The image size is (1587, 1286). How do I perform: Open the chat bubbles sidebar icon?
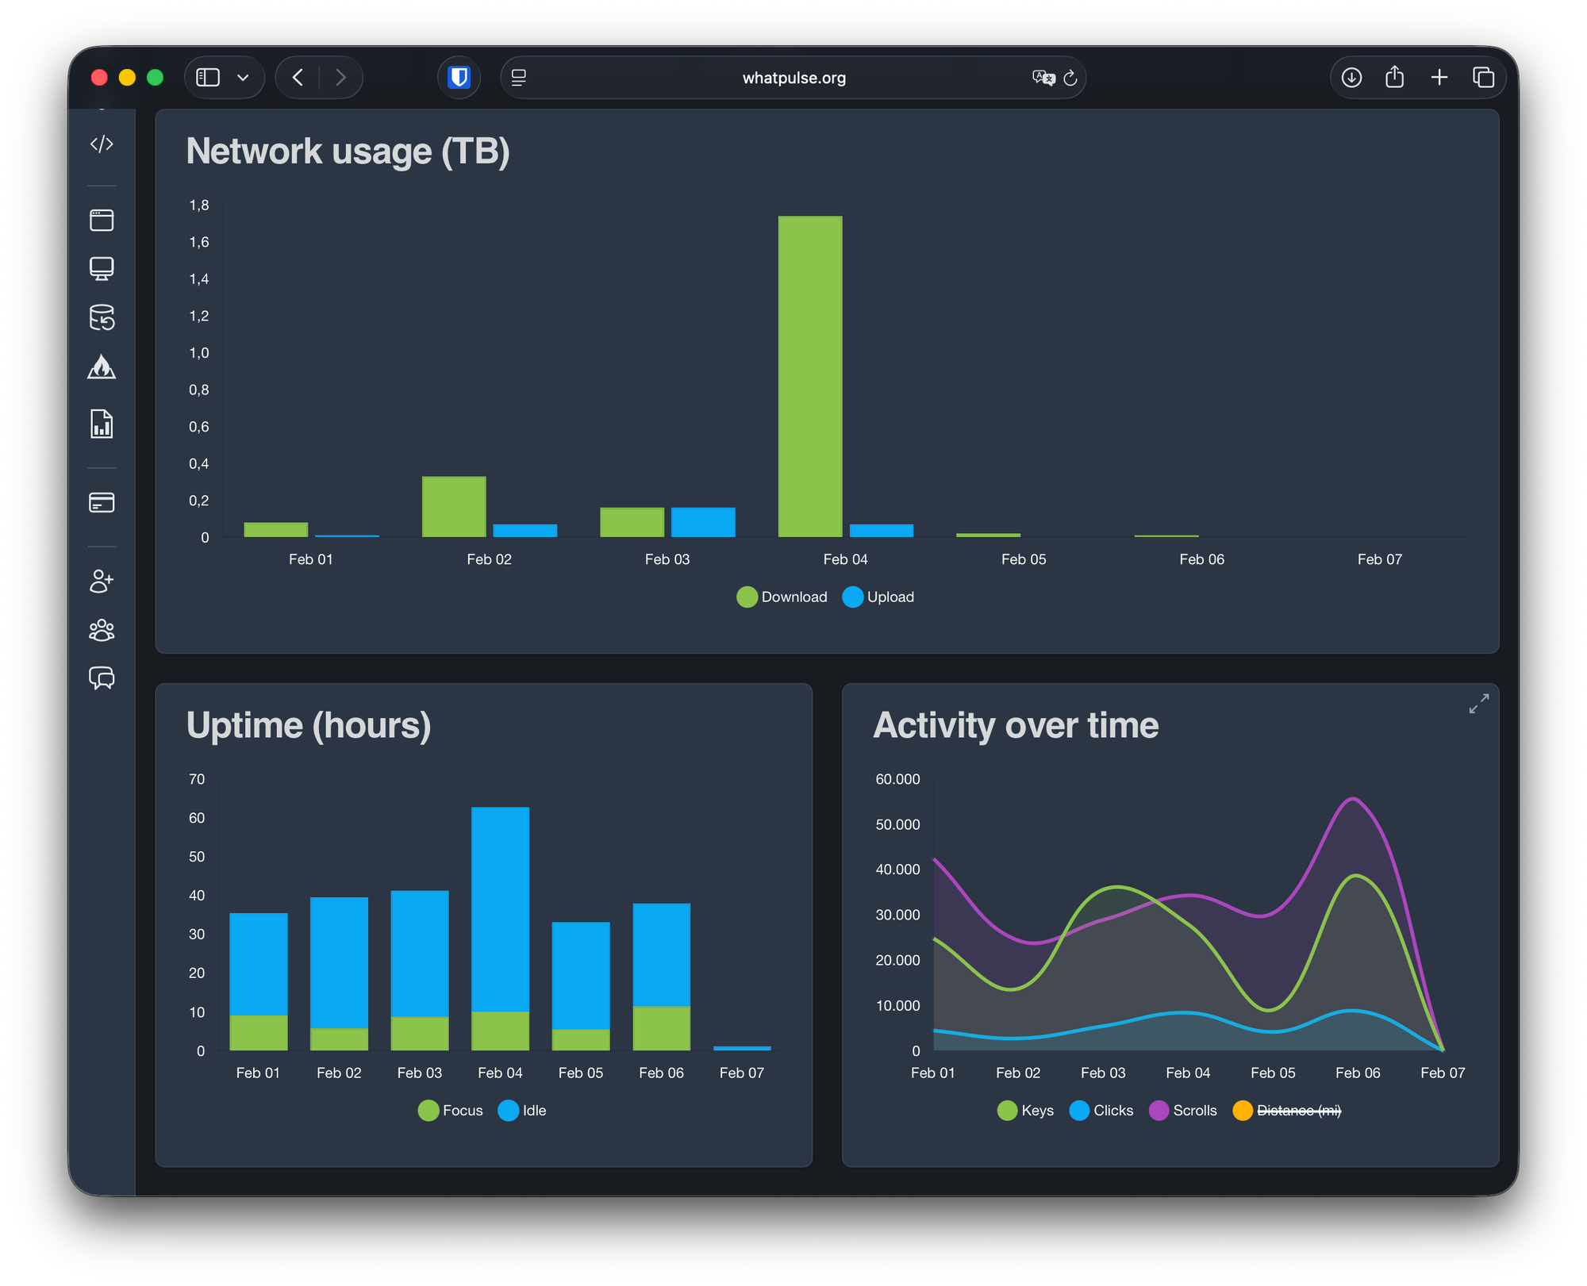(102, 678)
